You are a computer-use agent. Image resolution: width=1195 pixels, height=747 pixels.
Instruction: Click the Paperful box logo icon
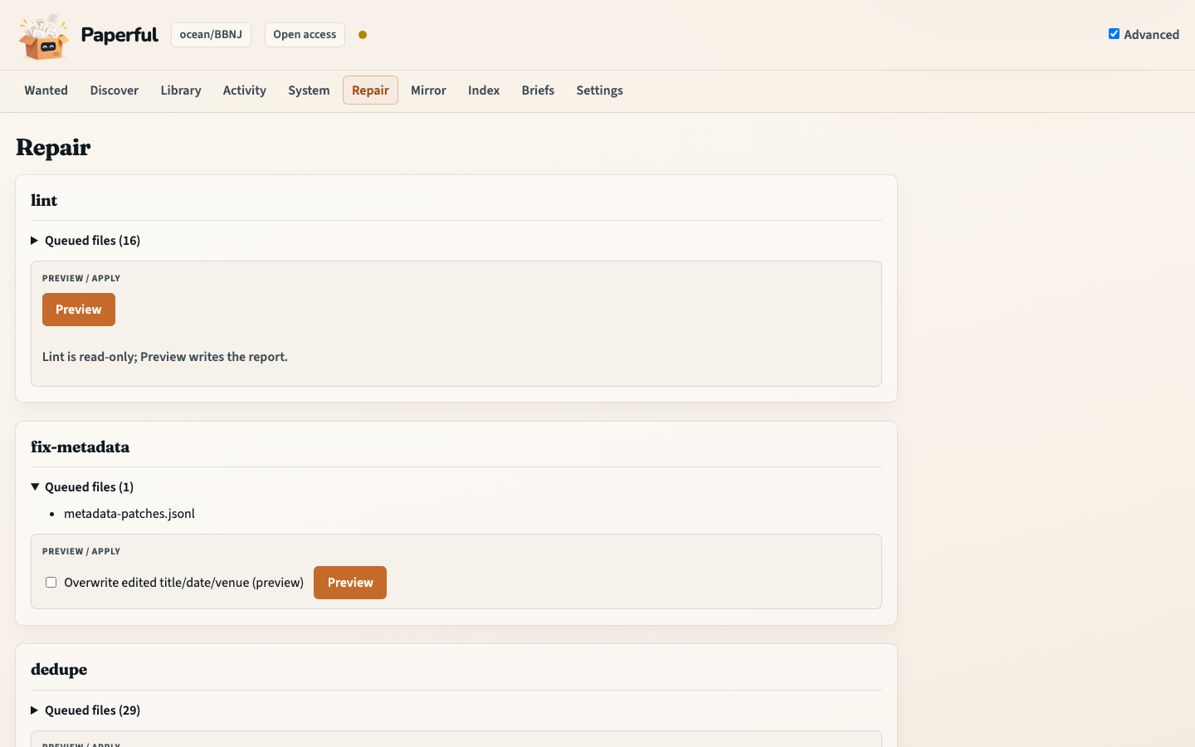(44, 37)
